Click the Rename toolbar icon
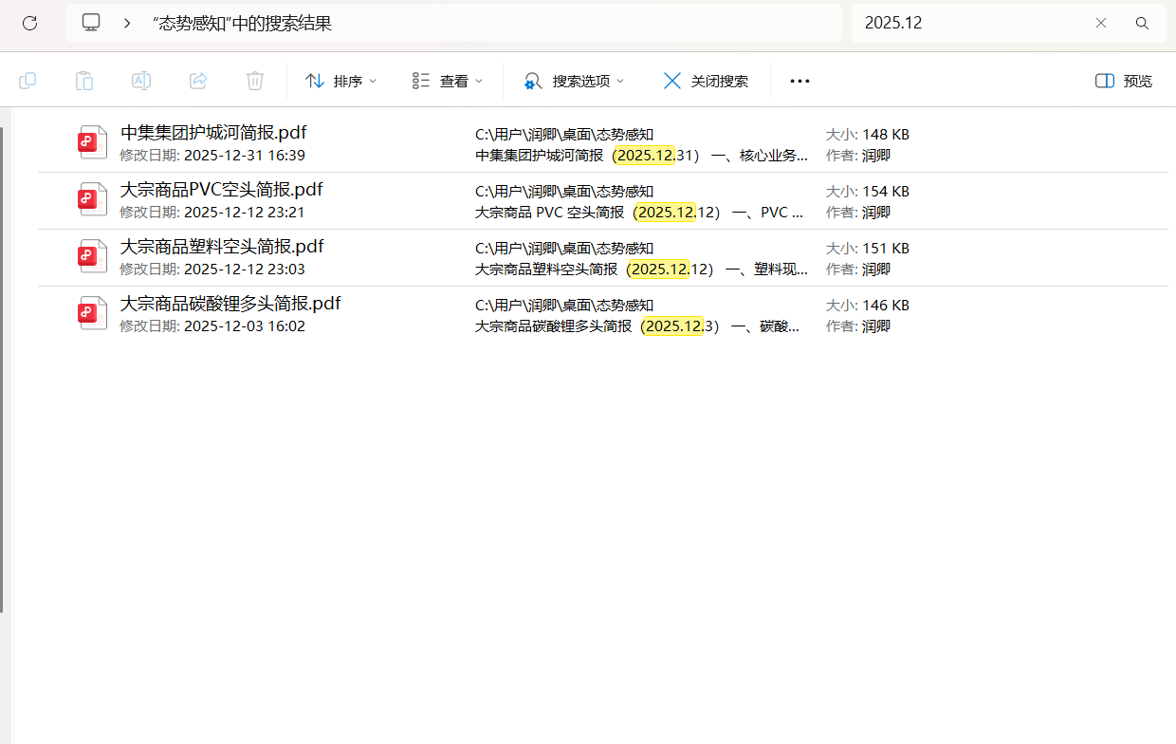The width and height of the screenshot is (1176, 744). coord(141,81)
